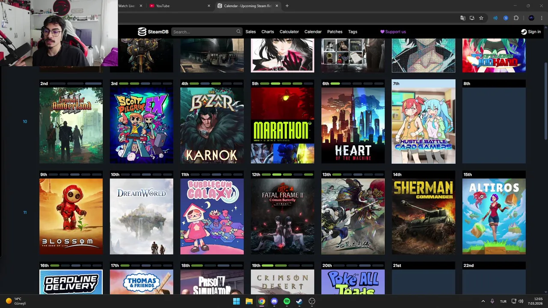Open Hustle Battle Card Gamers cover

[x=423, y=125]
